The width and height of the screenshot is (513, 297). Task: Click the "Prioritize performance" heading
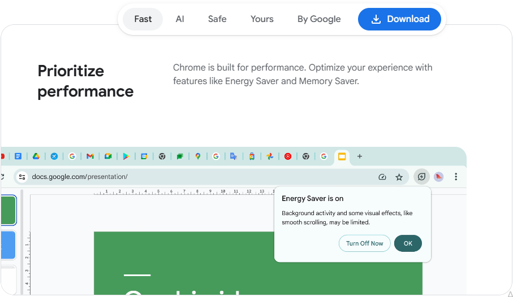click(85, 81)
